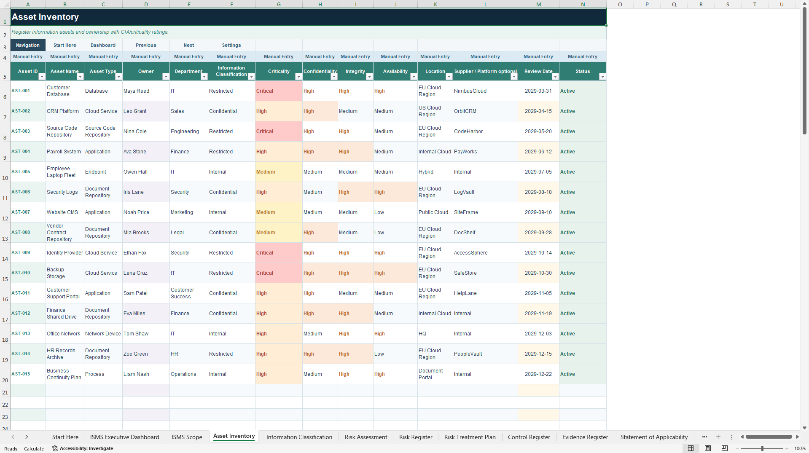Switch to Page Break Preview view
Viewport: 809px width, 453px height.
pyautogui.click(x=725, y=448)
